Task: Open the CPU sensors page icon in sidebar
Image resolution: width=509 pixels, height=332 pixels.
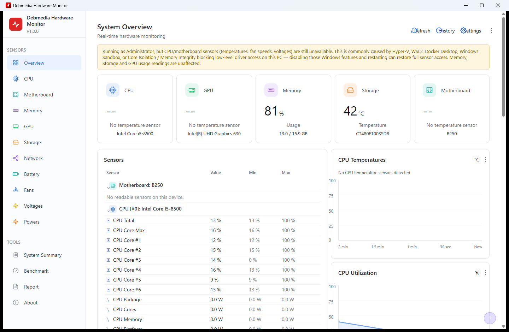Action: pyautogui.click(x=16, y=79)
